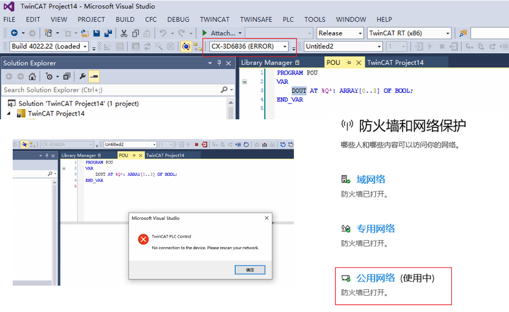This screenshot has width=509, height=312.
Task: Collapse the TwinCAT Project14 tree node
Action: pos(9,113)
